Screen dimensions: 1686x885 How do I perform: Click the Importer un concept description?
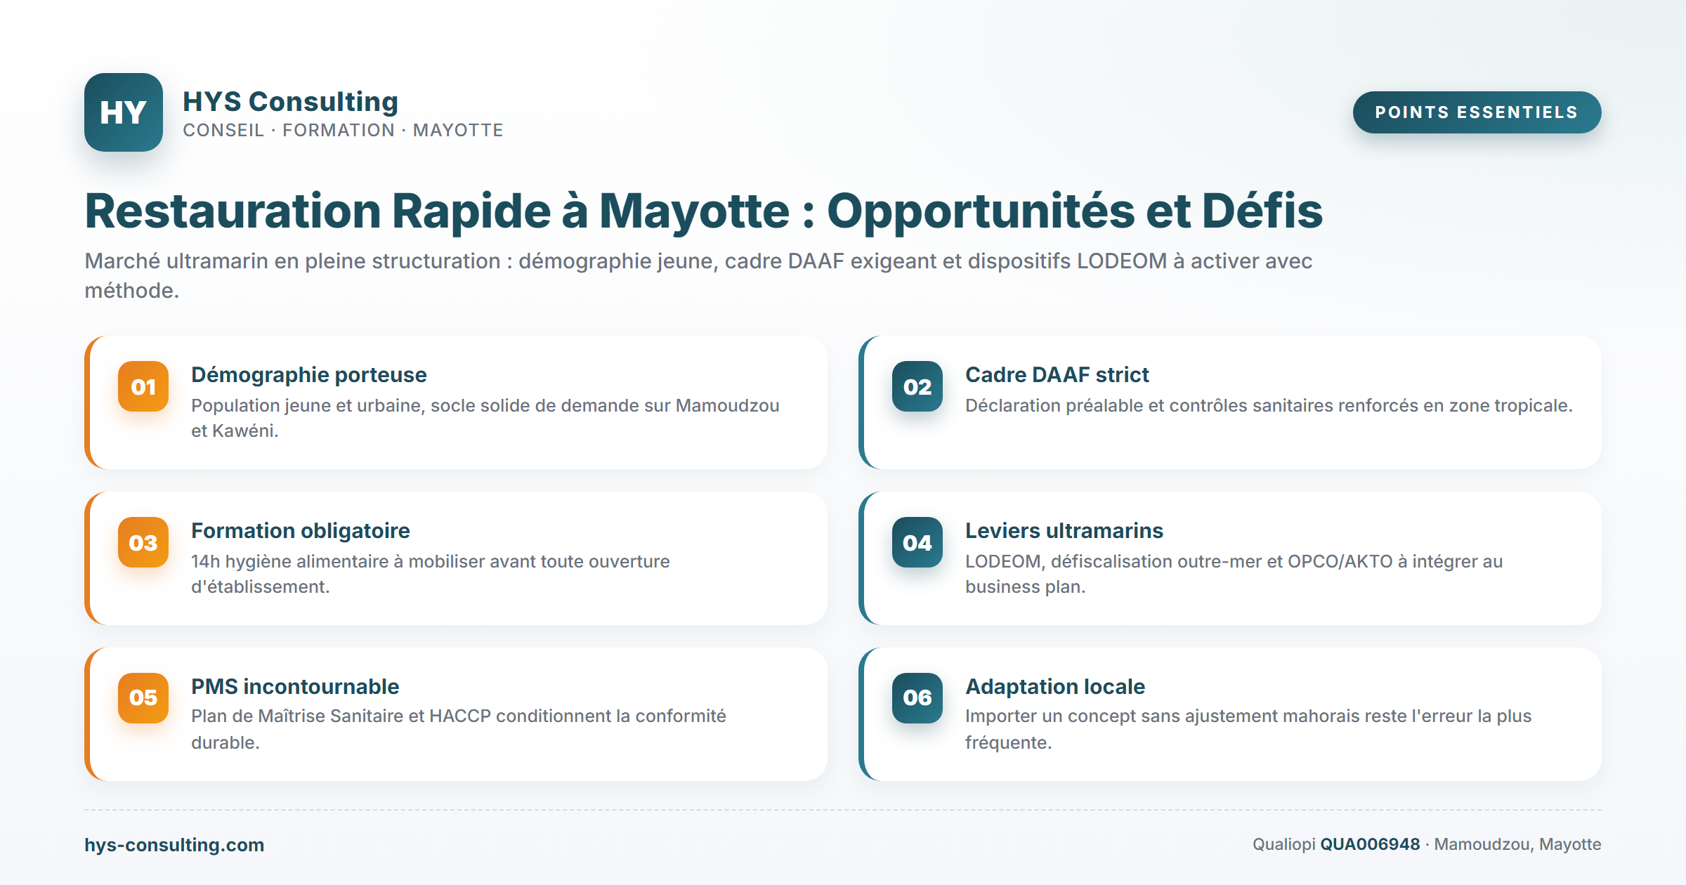coord(1248,729)
